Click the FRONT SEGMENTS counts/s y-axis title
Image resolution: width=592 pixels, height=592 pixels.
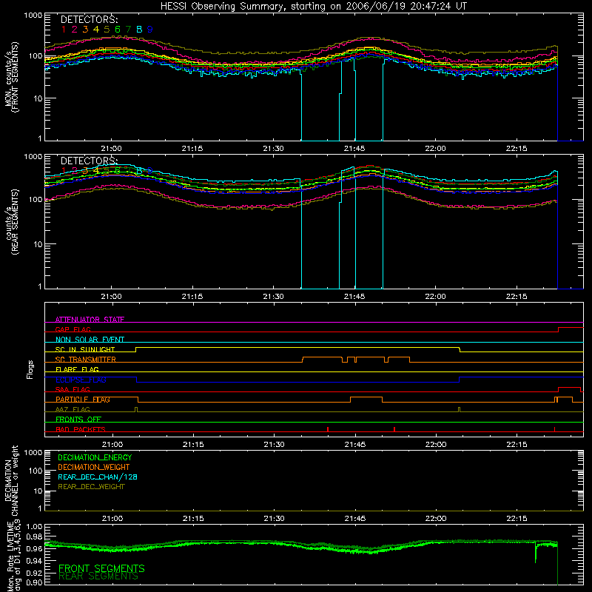click(12, 78)
